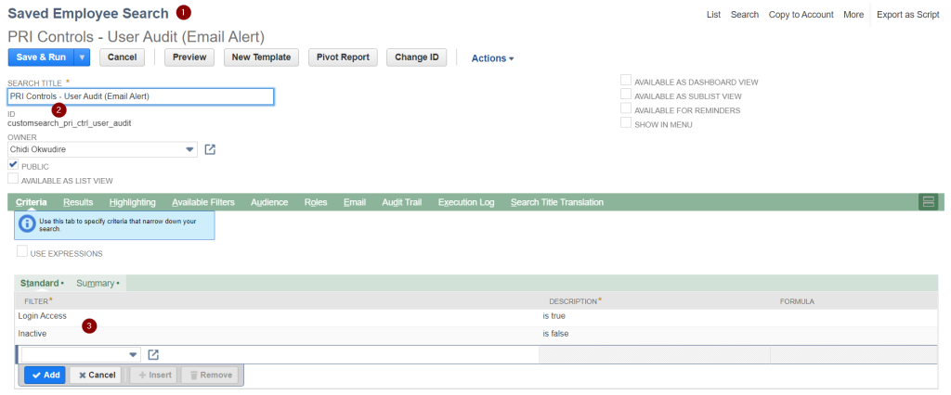Click the Description column header
Viewport: 951px width, 395px height.
(575, 301)
